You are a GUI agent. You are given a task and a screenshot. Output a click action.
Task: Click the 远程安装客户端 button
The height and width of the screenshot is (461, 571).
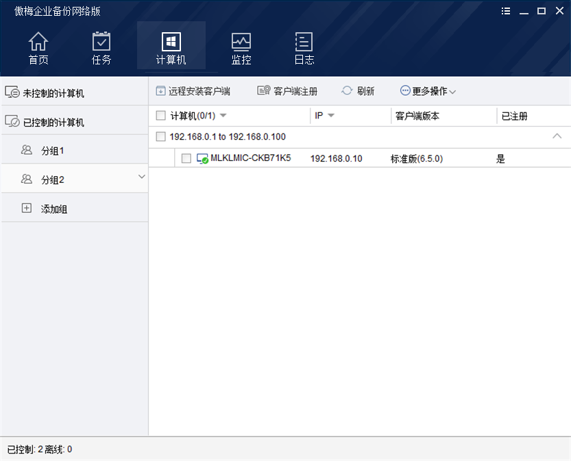193,90
